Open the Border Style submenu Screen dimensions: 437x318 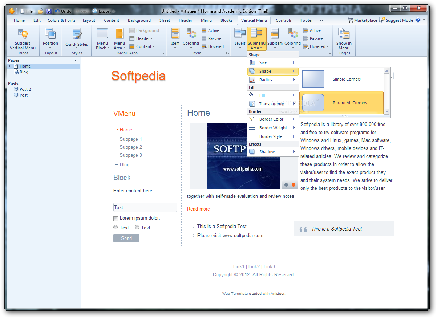pos(272,136)
